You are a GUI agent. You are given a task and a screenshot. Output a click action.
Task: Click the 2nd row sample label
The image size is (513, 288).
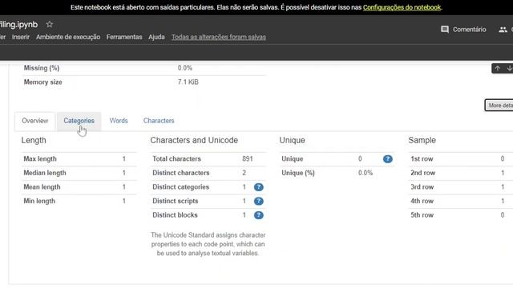[422, 173]
